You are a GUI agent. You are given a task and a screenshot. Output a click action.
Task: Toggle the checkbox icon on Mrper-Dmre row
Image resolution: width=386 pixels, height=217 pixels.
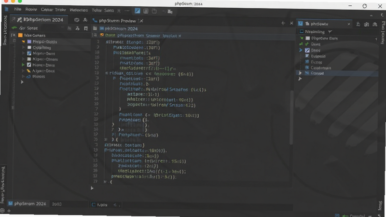pos(29,54)
